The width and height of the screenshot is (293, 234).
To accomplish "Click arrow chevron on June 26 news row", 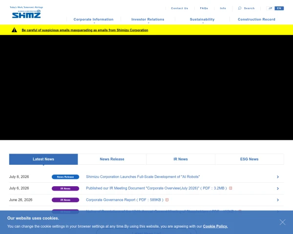I will click(x=278, y=200).
